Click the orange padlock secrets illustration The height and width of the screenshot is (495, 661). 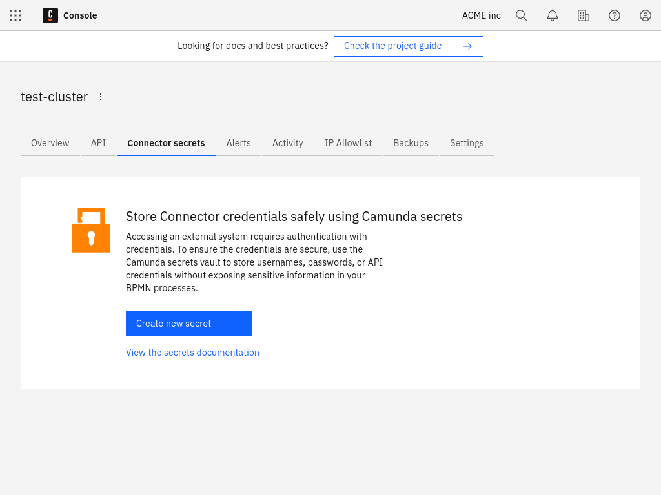[x=91, y=230]
